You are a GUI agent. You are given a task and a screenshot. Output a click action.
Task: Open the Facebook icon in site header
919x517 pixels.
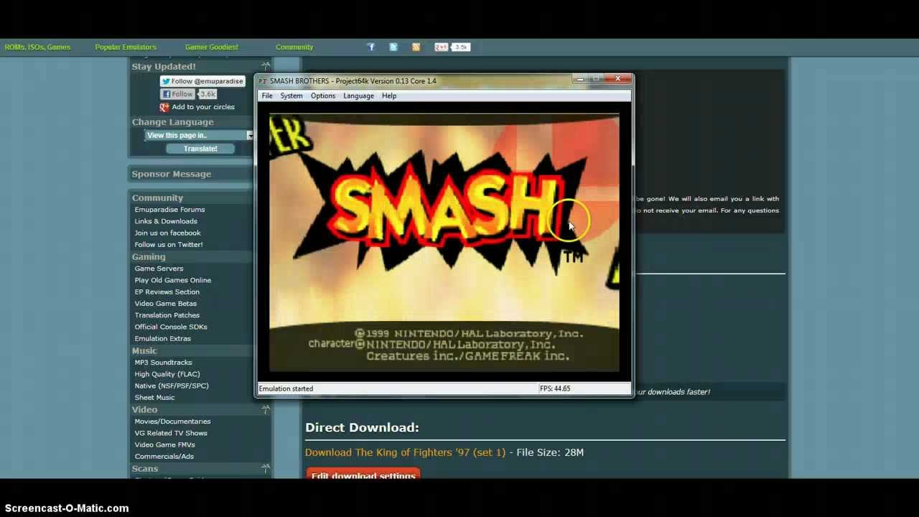[x=370, y=47]
